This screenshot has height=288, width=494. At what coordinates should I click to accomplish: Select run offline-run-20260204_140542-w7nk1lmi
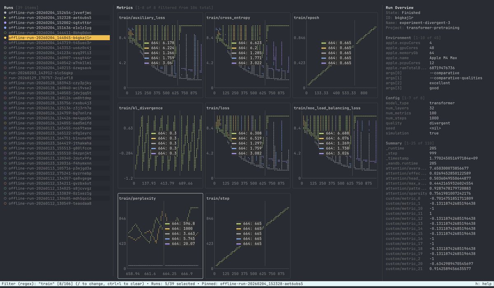click(x=56, y=62)
